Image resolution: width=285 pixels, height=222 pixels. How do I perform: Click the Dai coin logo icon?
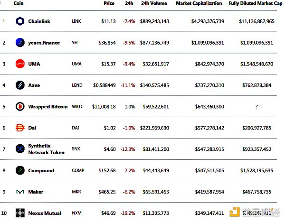click(20, 128)
